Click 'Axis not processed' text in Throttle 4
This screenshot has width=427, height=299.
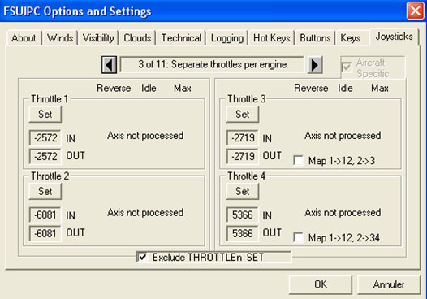[343, 212]
